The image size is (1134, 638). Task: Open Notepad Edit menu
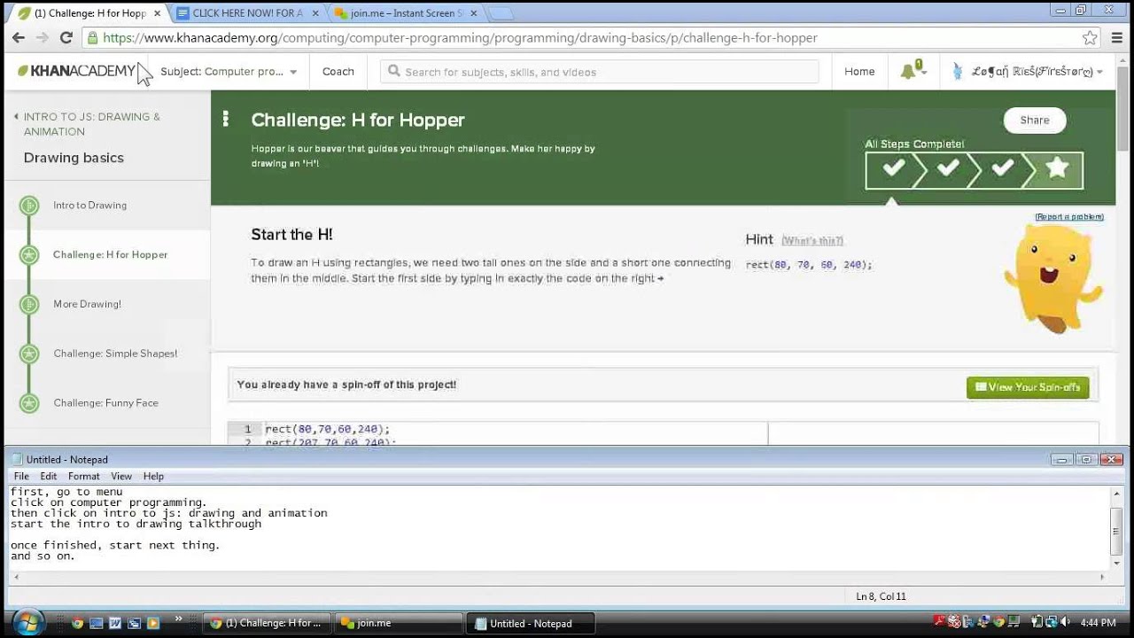tap(48, 476)
